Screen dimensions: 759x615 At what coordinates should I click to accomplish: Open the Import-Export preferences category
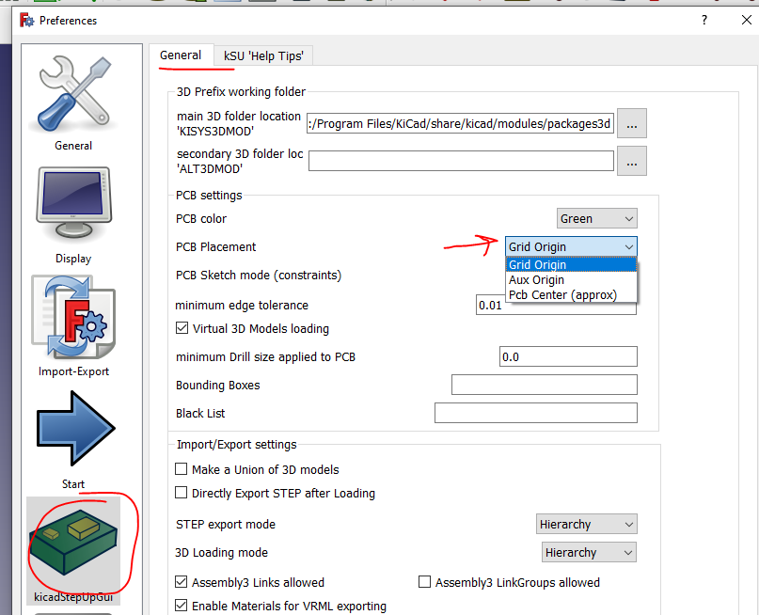[73, 327]
